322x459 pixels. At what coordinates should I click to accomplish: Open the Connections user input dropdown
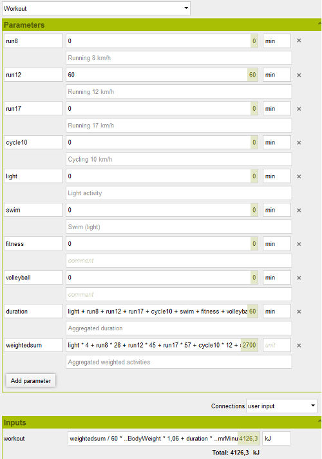281,406
